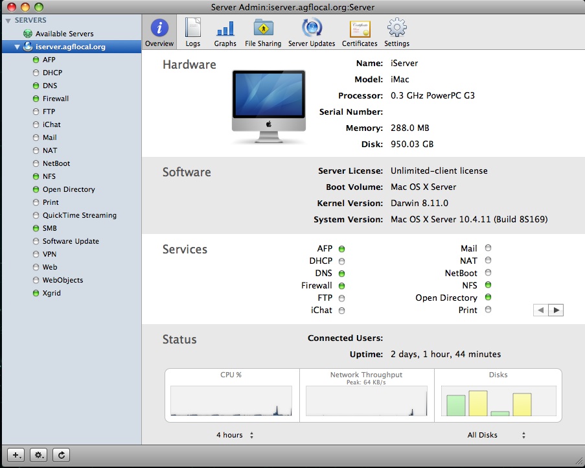The width and height of the screenshot is (585, 468).
Task: Select Print service in sidebar
Action: tap(72, 202)
